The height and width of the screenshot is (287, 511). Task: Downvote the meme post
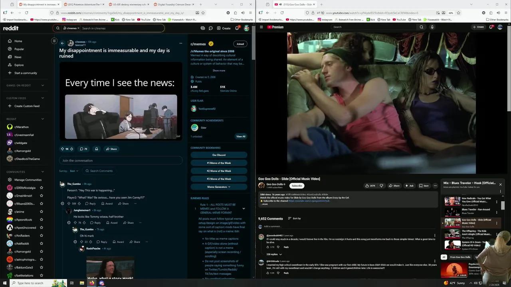point(71,149)
